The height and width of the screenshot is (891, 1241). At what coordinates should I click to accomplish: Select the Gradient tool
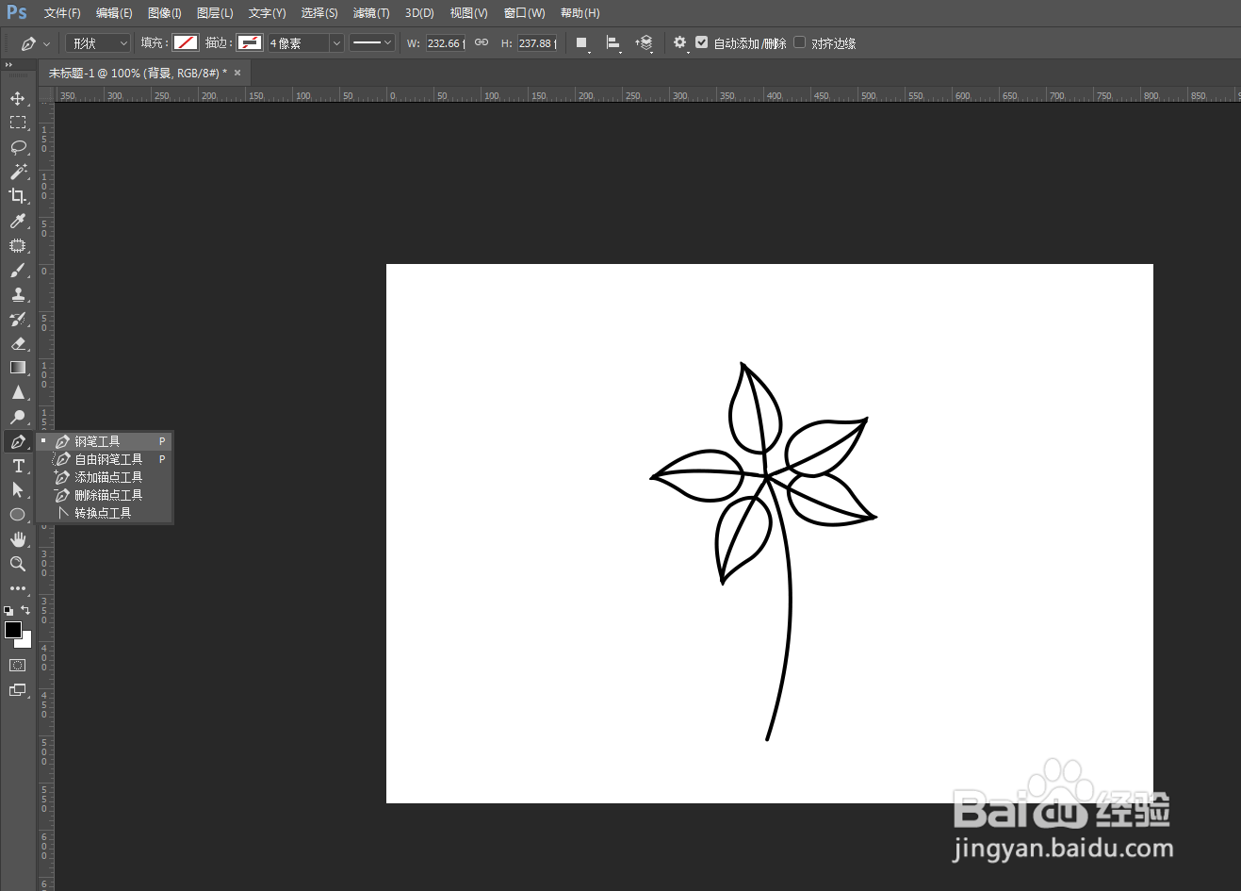pyautogui.click(x=18, y=368)
